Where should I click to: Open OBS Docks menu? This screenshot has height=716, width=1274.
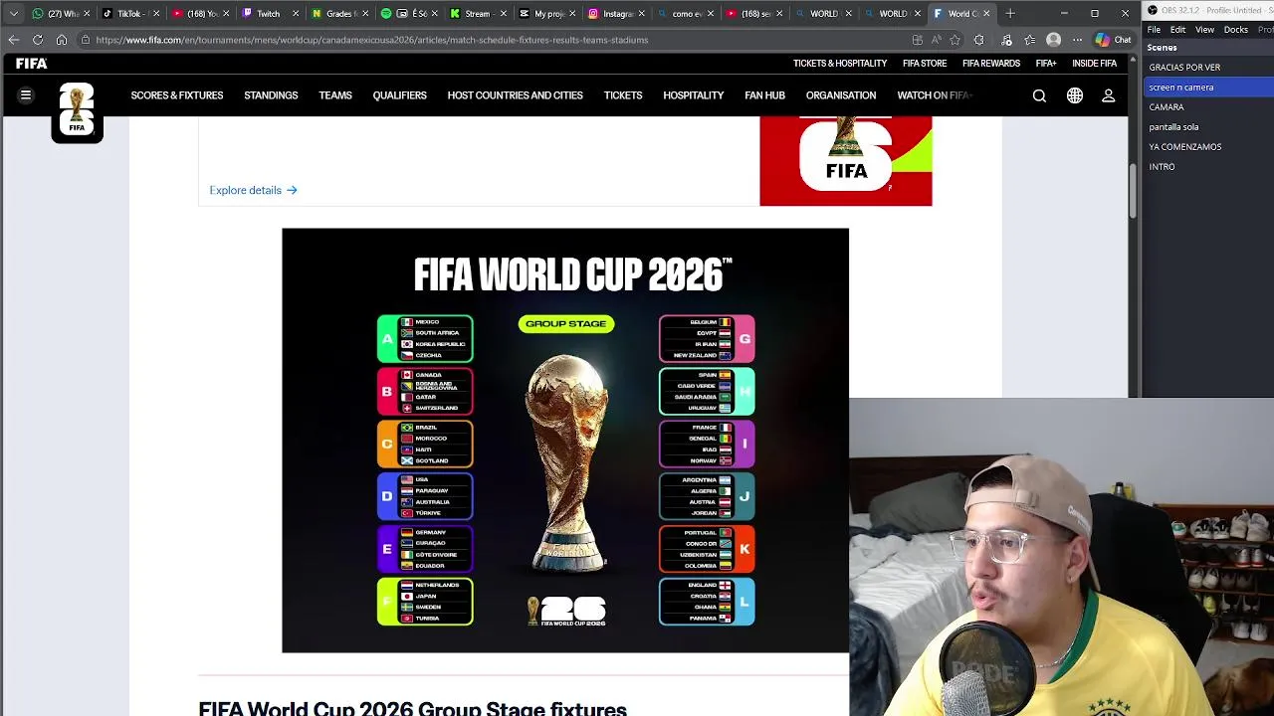pyautogui.click(x=1236, y=30)
